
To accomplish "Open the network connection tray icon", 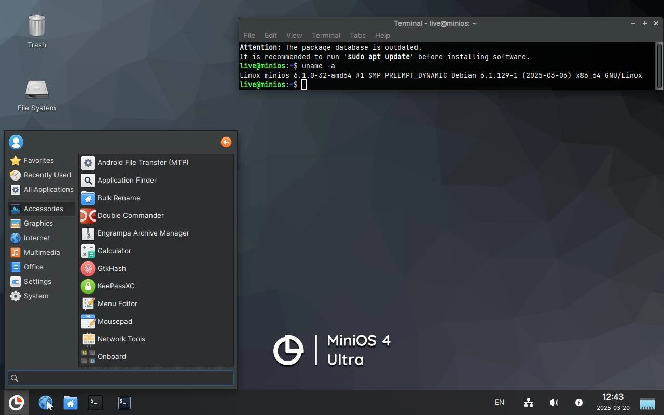I will (x=529, y=403).
